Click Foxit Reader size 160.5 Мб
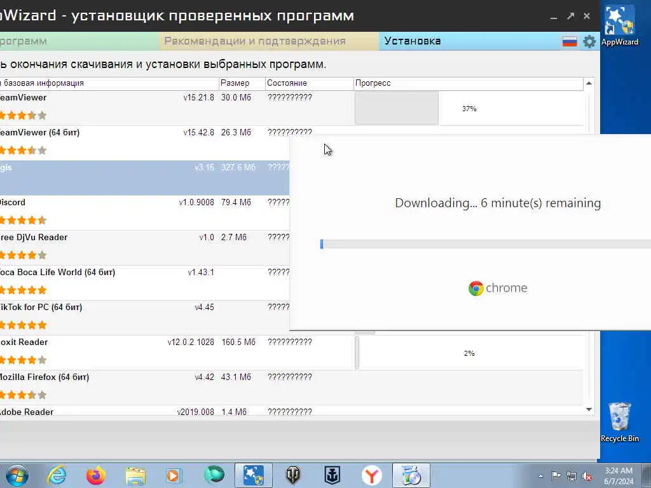The height and width of the screenshot is (488, 651). (238, 342)
